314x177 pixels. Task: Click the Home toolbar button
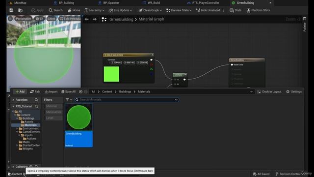[x=74, y=10]
